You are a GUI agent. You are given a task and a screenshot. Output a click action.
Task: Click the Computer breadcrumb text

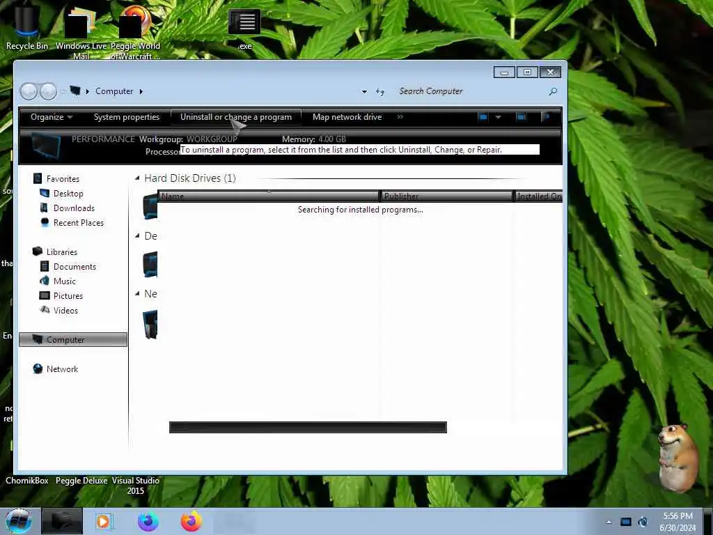point(114,91)
